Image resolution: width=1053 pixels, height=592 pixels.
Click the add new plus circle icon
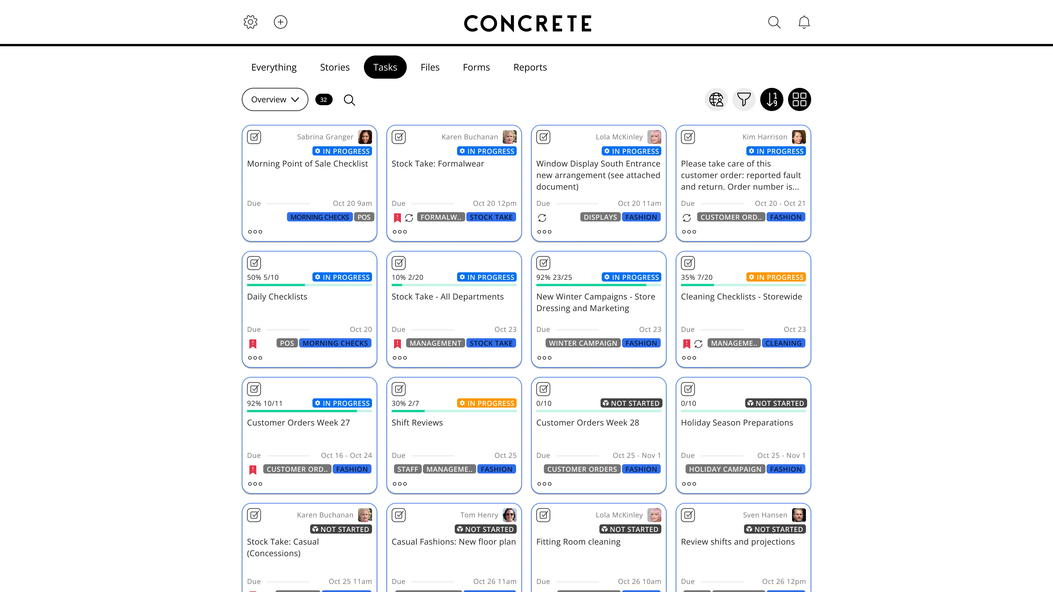[x=280, y=22]
